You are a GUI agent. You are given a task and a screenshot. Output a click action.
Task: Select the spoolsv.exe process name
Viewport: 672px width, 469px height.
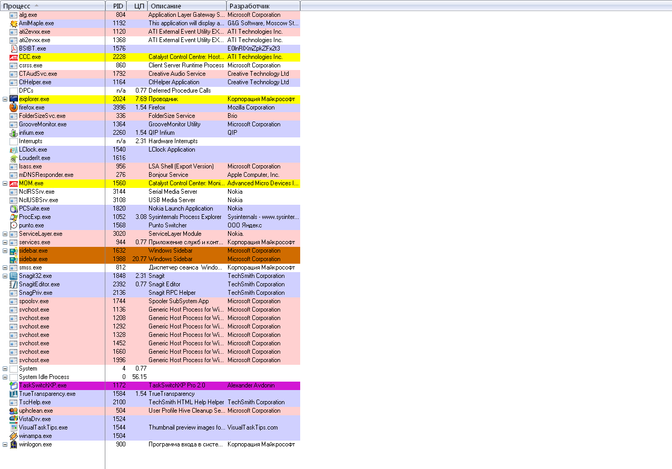click(34, 301)
